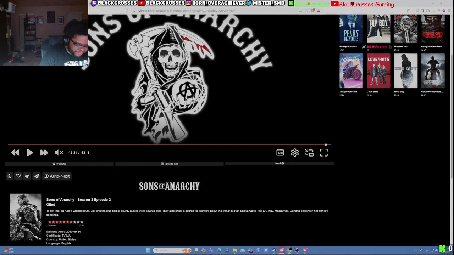Viewport: 454px width, 255px height.
Task: Open the Tokyo Override poster
Action: click(x=351, y=71)
